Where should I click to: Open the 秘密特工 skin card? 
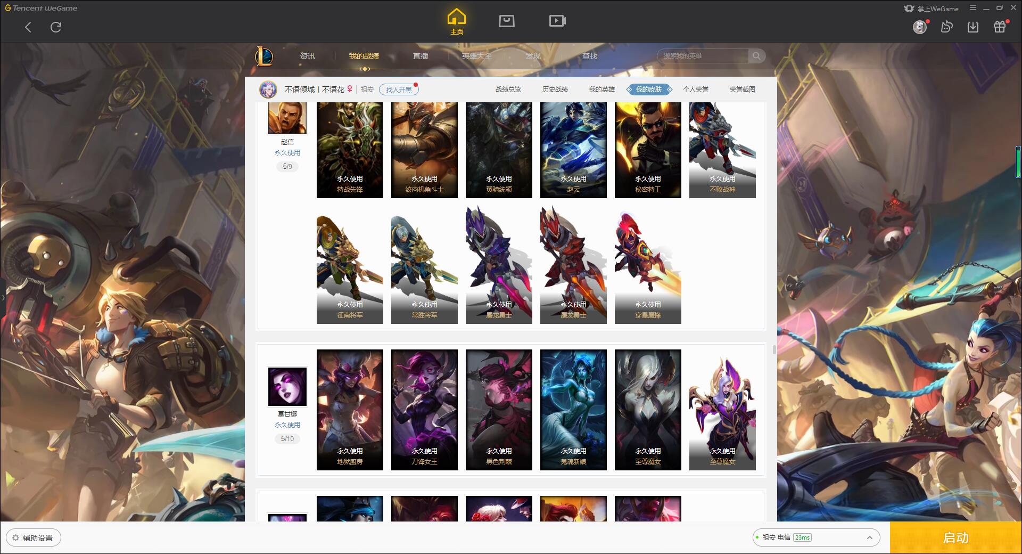(x=648, y=150)
